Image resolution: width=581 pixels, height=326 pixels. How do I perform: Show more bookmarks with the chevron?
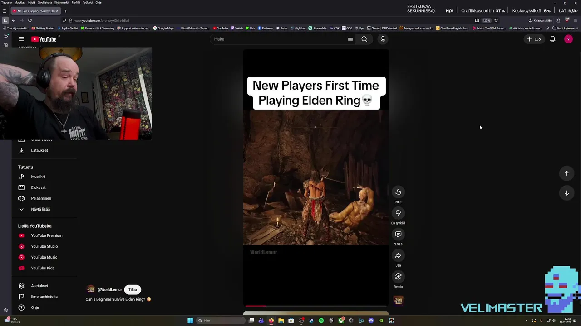click(x=547, y=28)
